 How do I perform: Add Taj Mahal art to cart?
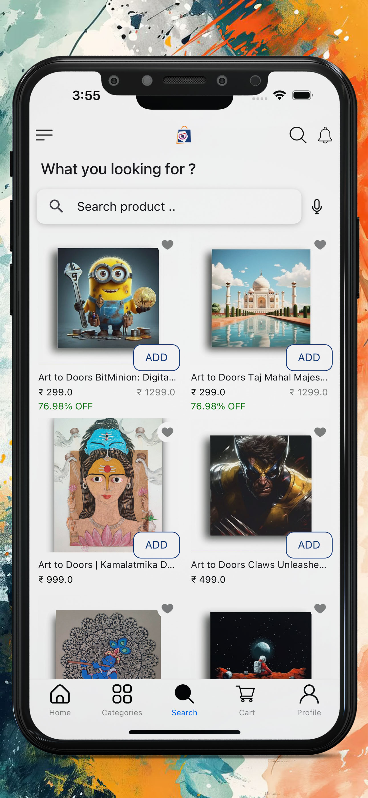pyautogui.click(x=309, y=358)
